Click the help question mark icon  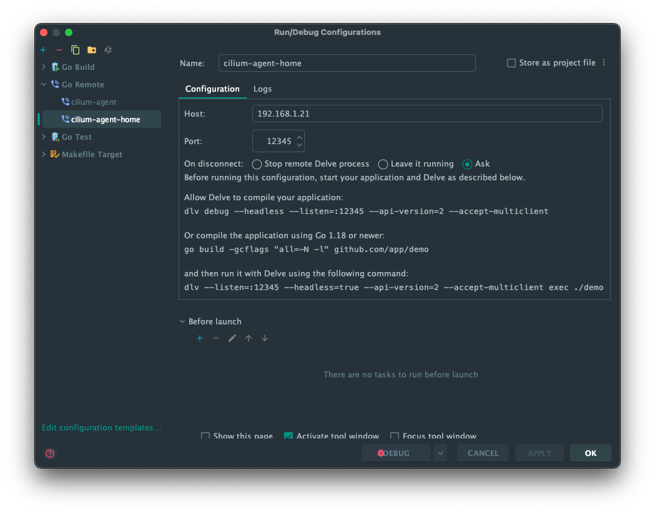pos(50,453)
